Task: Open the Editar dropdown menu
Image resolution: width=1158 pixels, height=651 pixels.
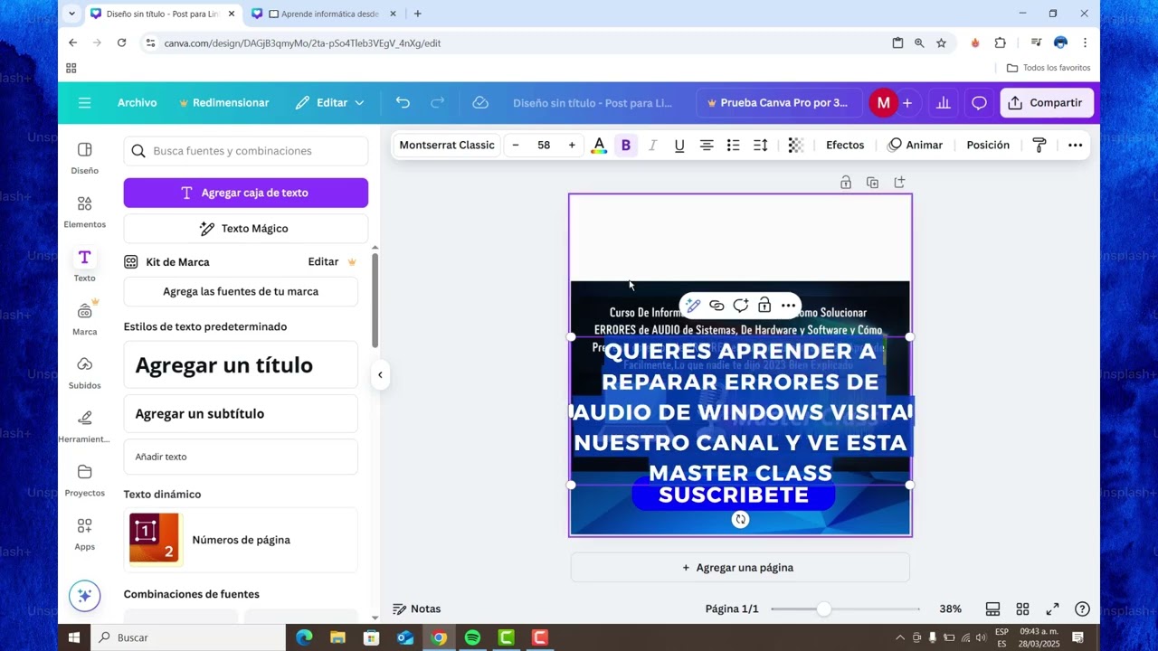Action: pyautogui.click(x=329, y=103)
